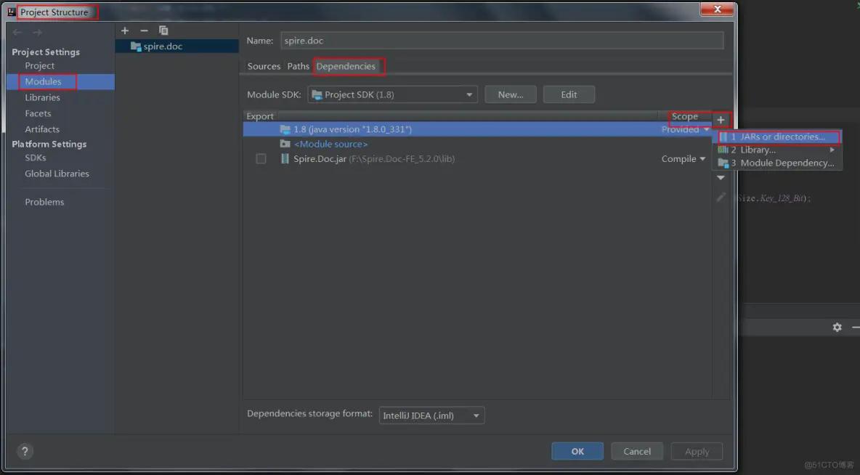Click the Edit SDK button
Viewport: 860px width, 475px height.
tap(569, 94)
